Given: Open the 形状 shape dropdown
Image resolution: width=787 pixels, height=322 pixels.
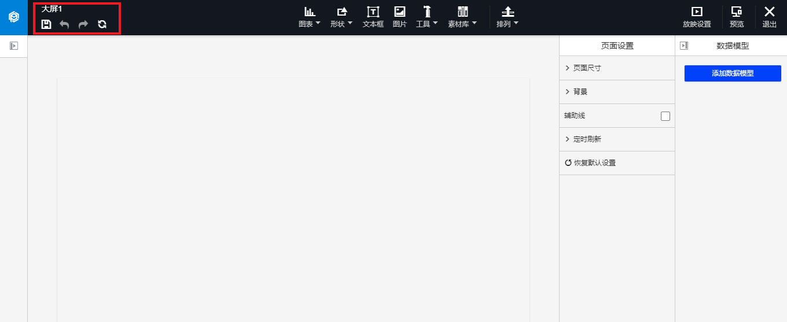Looking at the screenshot, I should coord(341,17).
